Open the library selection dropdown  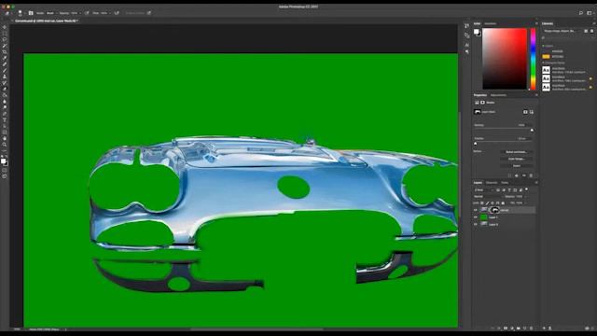coord(562,31)
